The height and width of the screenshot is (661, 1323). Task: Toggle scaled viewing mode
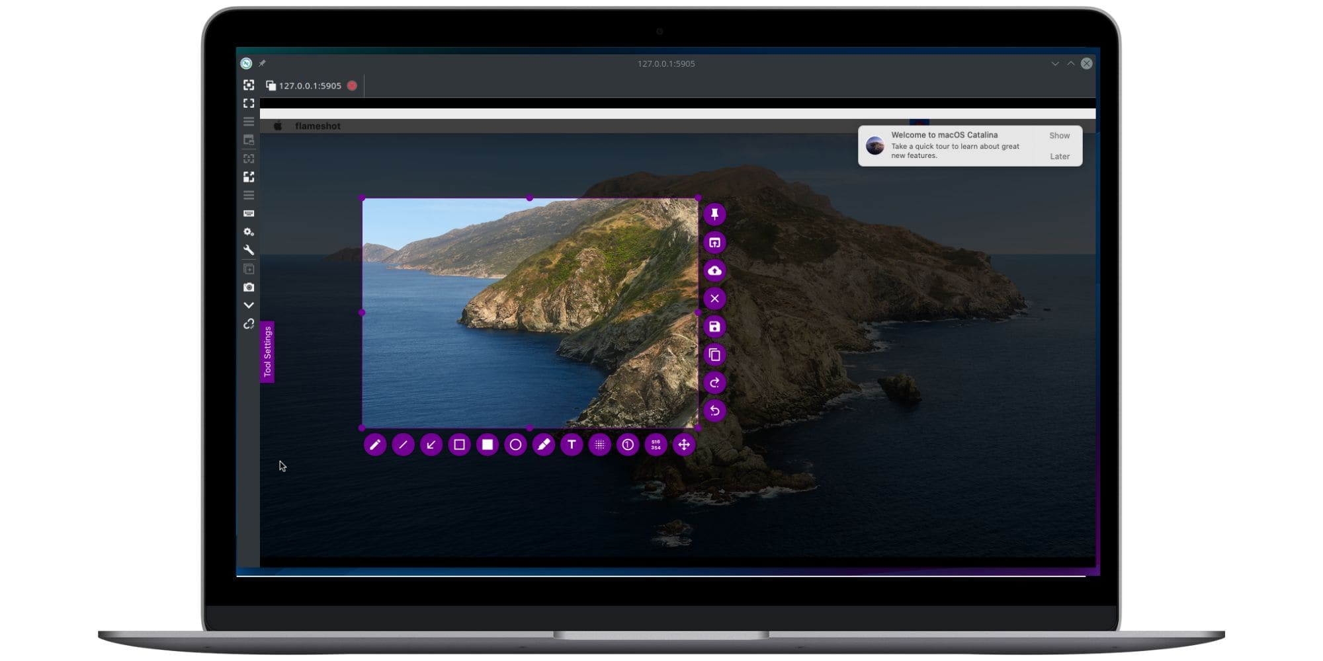[249, 176]
